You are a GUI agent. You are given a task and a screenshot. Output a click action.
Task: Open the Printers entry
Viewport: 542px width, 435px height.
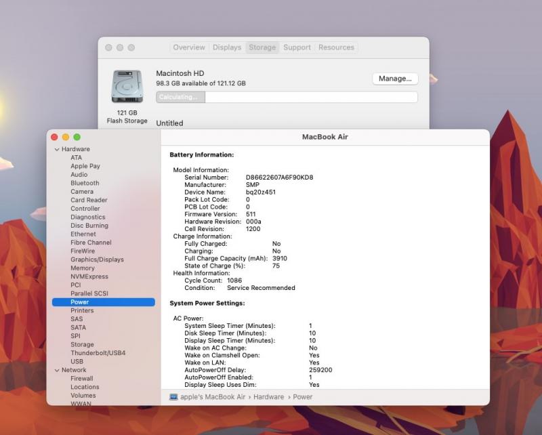point(82,310)
